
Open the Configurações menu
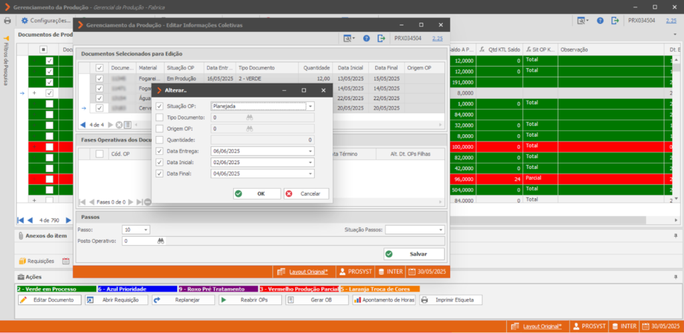46,21
